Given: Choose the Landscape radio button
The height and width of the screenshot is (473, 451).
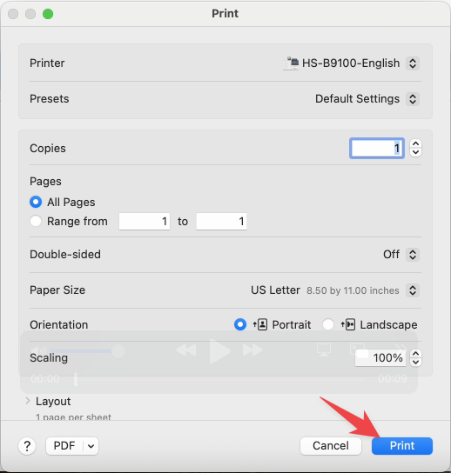Looking at the screenshot, I should 328,324.
